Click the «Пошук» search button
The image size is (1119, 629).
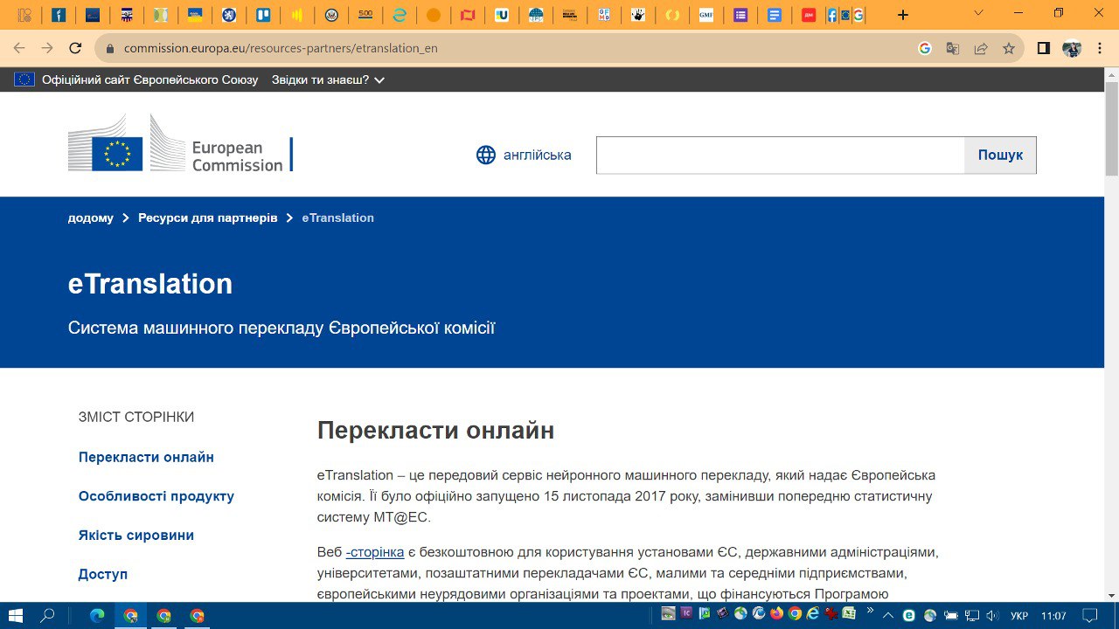[x=1000, y=156]
